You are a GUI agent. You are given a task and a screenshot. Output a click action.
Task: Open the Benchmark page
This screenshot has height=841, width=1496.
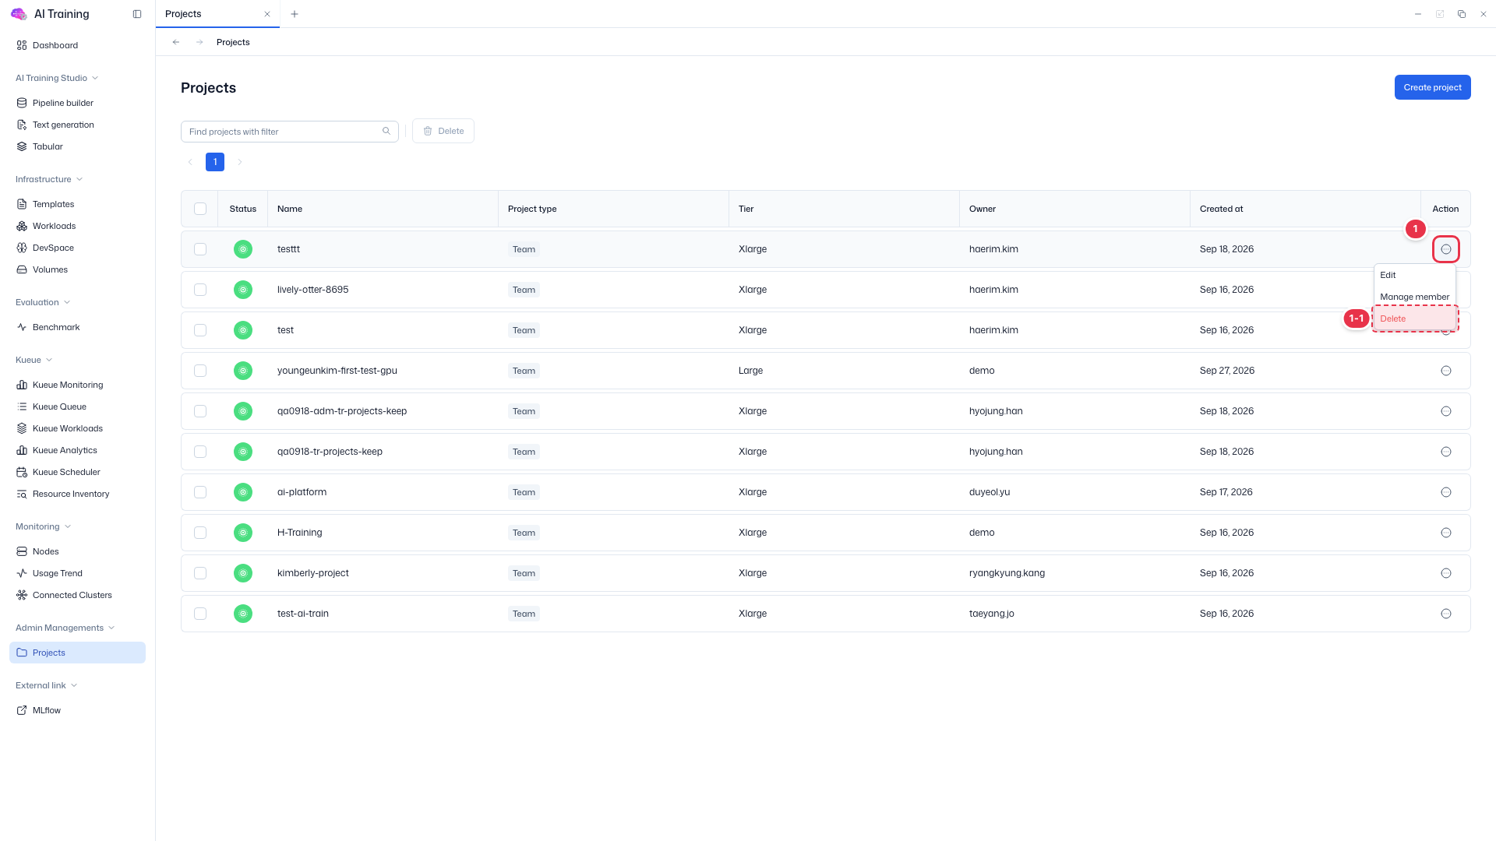pyautogui.click(x=77, y=327)
